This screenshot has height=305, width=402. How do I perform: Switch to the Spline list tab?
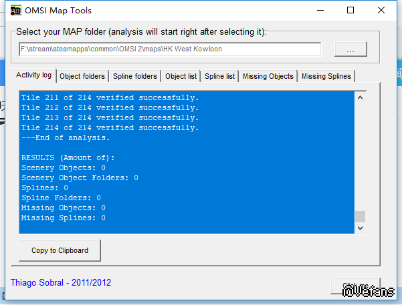point(219,76)
